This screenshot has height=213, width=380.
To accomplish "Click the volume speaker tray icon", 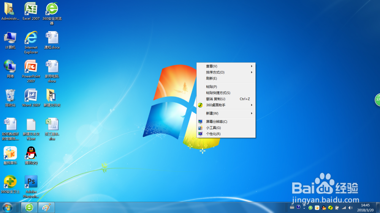I will coord(350,208).
